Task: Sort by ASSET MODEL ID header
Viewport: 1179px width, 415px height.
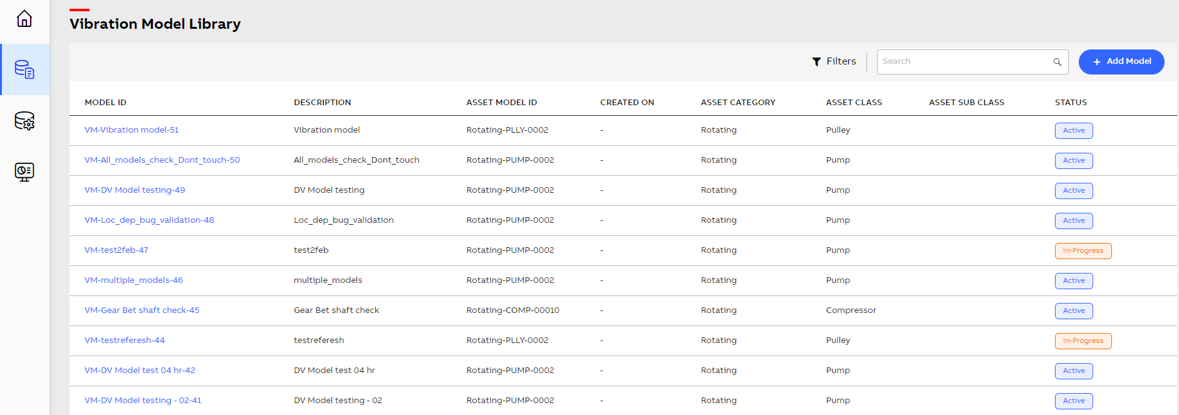Action: pos(502,103)
